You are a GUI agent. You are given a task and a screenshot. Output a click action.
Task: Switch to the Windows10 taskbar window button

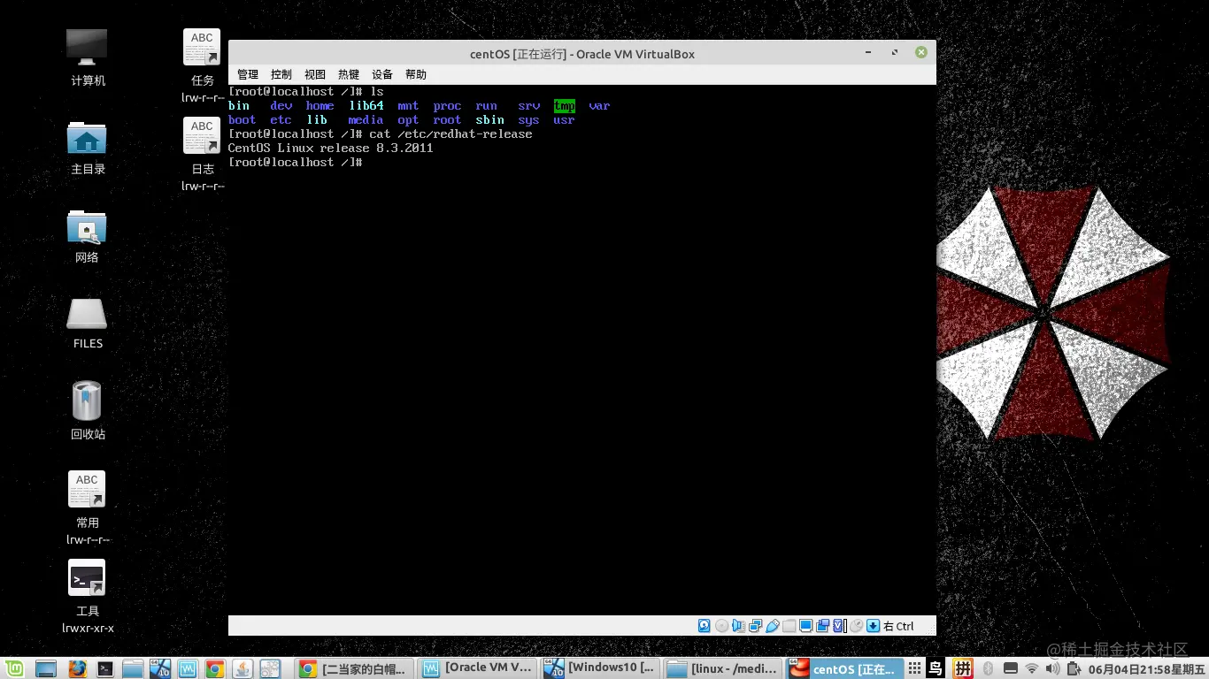click(600, 668)
